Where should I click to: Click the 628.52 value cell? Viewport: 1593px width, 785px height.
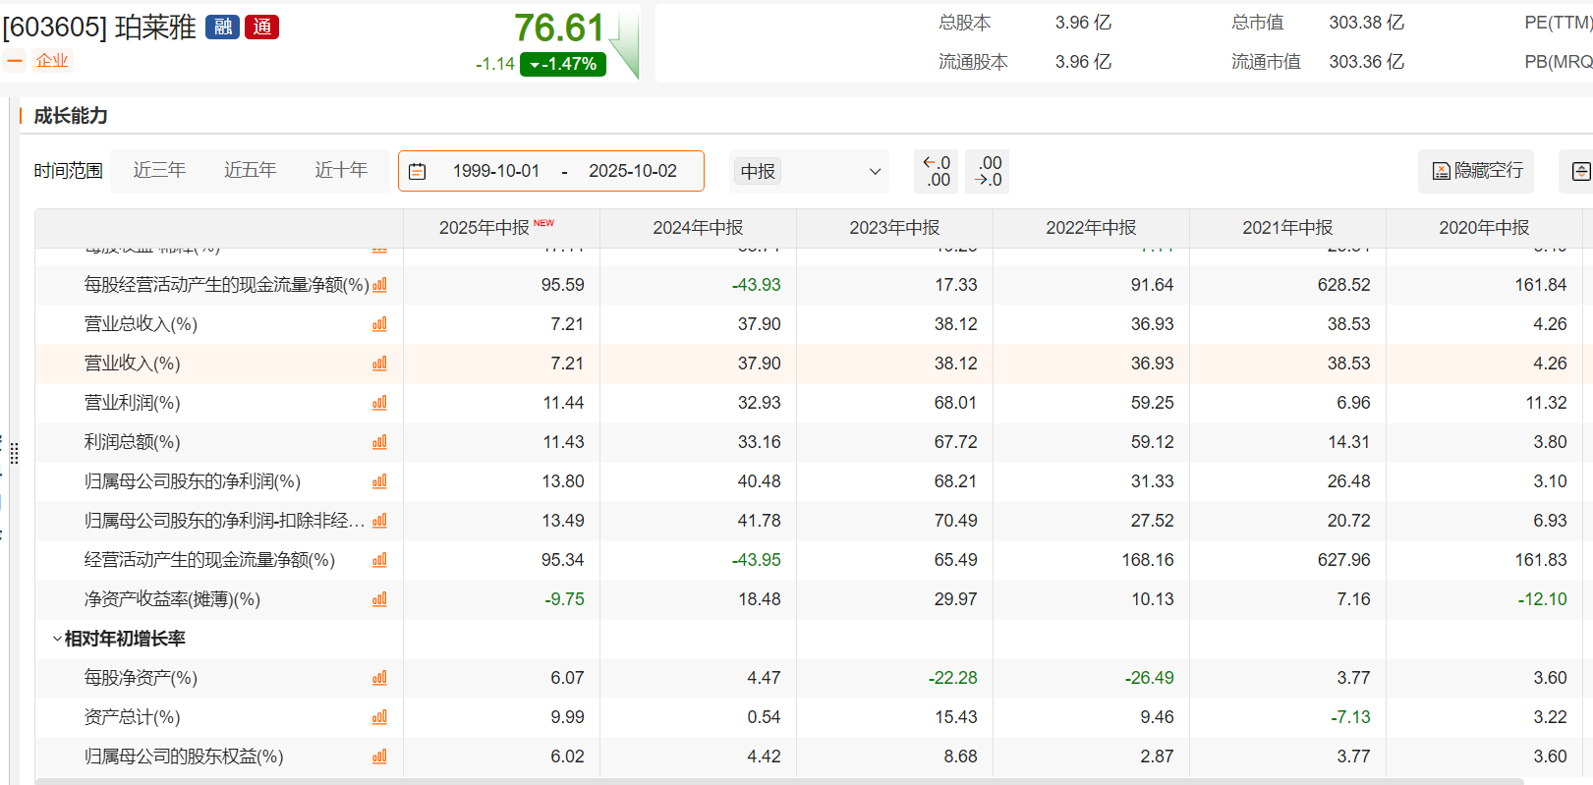(x=1343, y=285)
